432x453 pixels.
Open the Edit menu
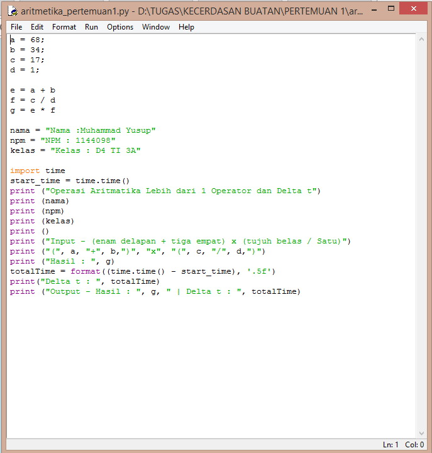(37, 27)
